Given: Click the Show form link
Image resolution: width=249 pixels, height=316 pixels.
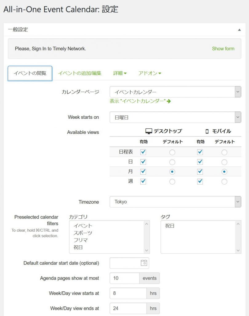Looking at the screenshot, I should coord(223,48).
